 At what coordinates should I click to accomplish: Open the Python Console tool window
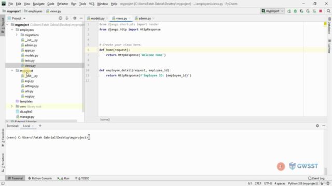[x=40, y=178]
